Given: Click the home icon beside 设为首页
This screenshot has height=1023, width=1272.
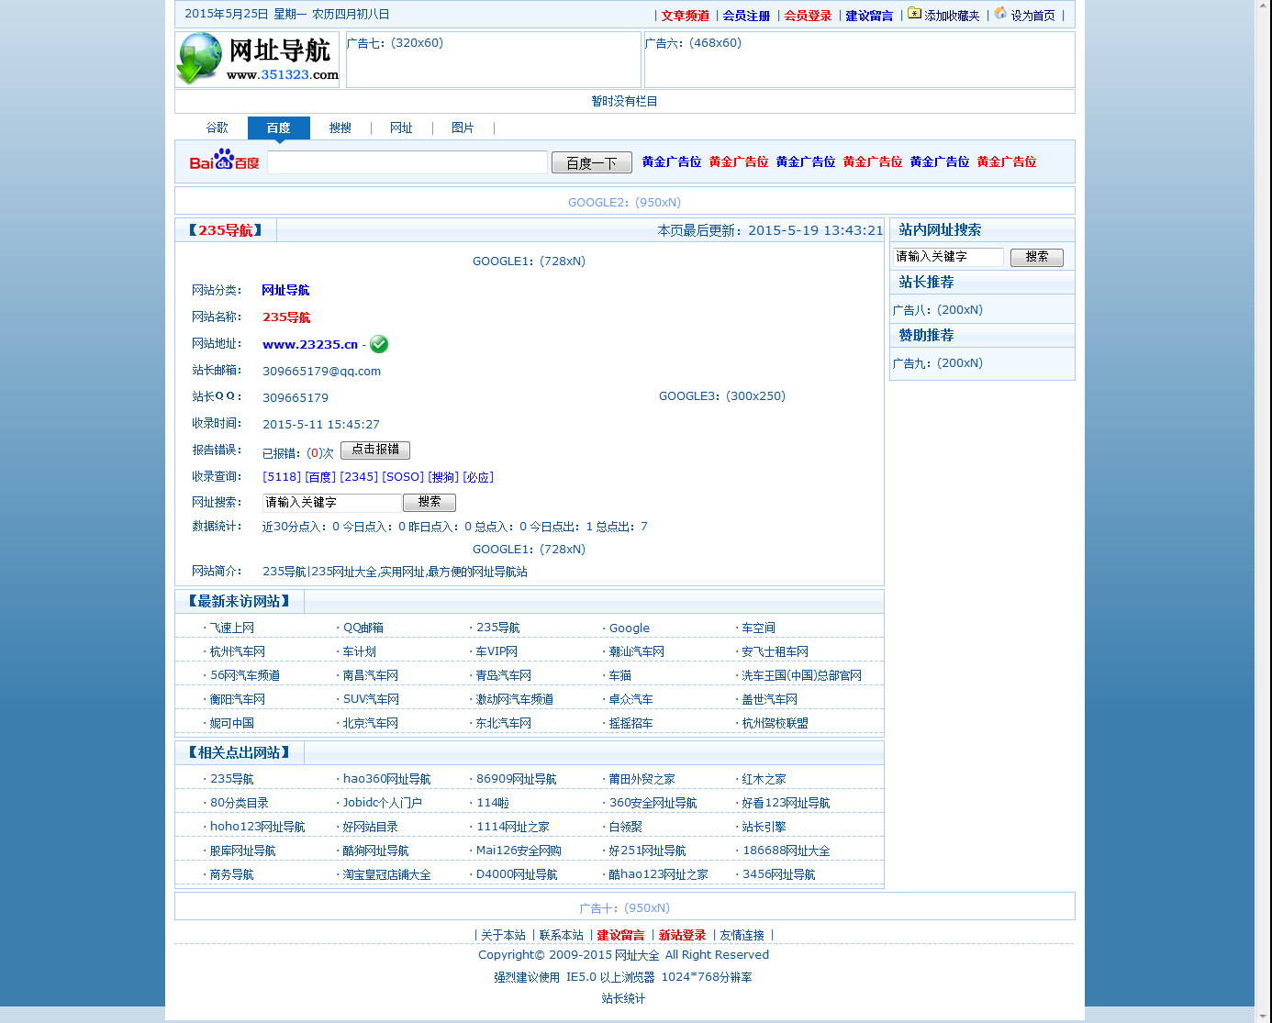Looking at the screenshot, I should pyautogui.click(x=999, y=15).
